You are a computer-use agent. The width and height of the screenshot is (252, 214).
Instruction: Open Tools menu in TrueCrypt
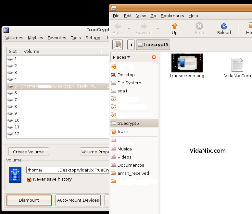[x=76, y=38]
